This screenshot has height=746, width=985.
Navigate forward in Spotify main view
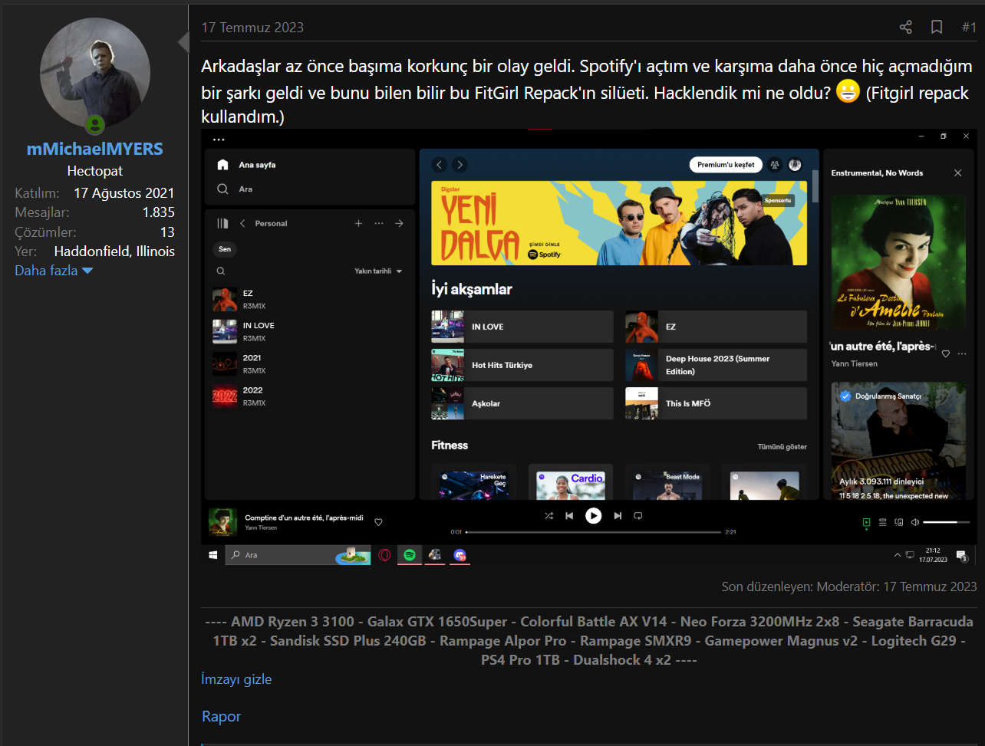459,165
